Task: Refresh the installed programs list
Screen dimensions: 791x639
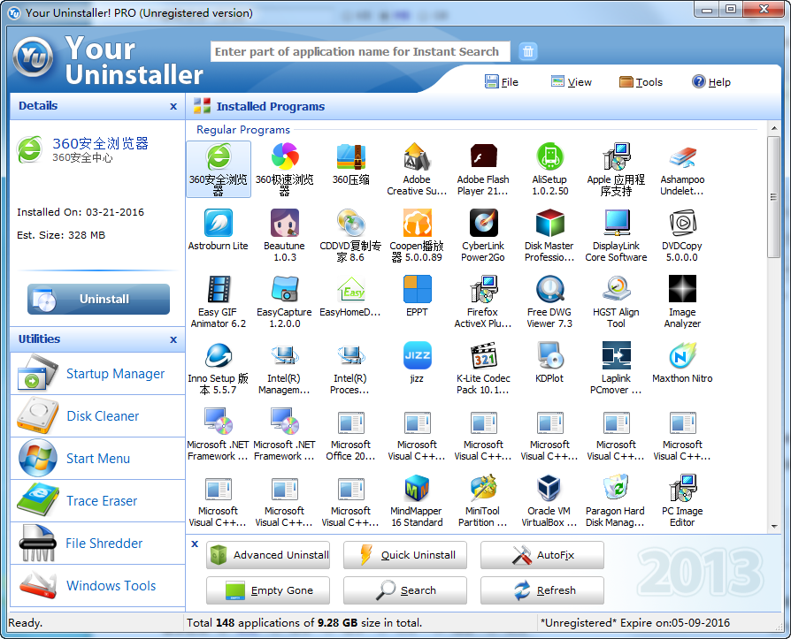Action: 542,590
